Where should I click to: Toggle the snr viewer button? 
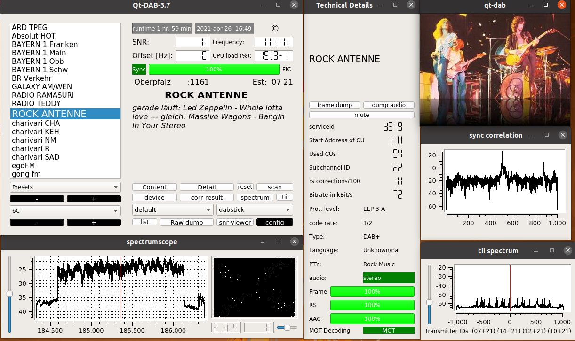(x=235, y=222)
